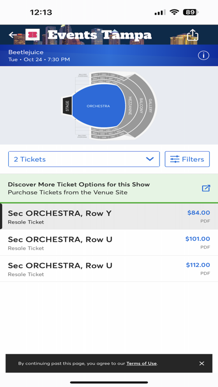Screen dimensions: 218x387
Task: Tap Discover More Ticket Options banner
Action: point(109,188)
